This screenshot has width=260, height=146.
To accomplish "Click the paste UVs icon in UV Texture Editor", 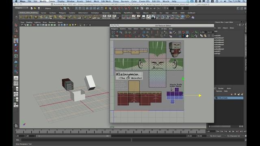I will (205, 36).
